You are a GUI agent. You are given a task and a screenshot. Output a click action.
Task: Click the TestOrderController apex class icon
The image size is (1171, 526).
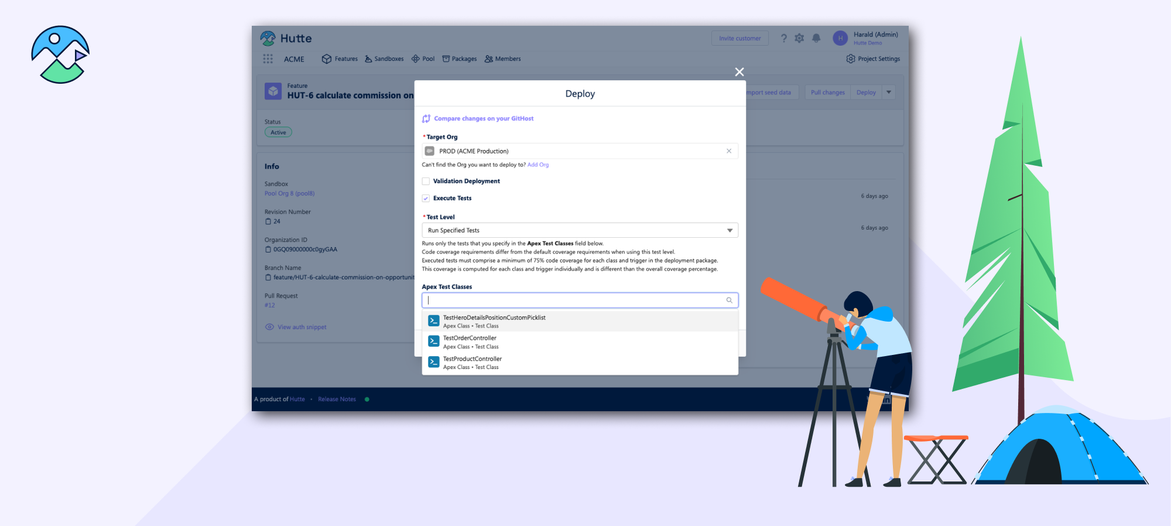point(434,341)
